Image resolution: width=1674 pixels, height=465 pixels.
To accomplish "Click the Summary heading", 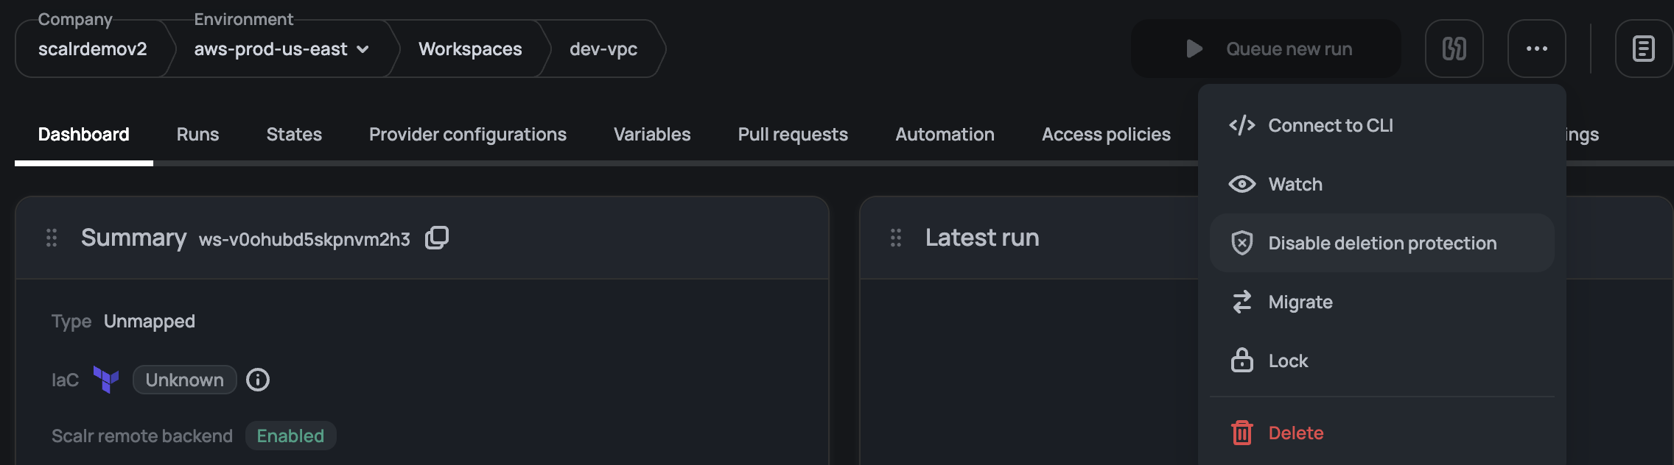I will click(x=133, y=238).
